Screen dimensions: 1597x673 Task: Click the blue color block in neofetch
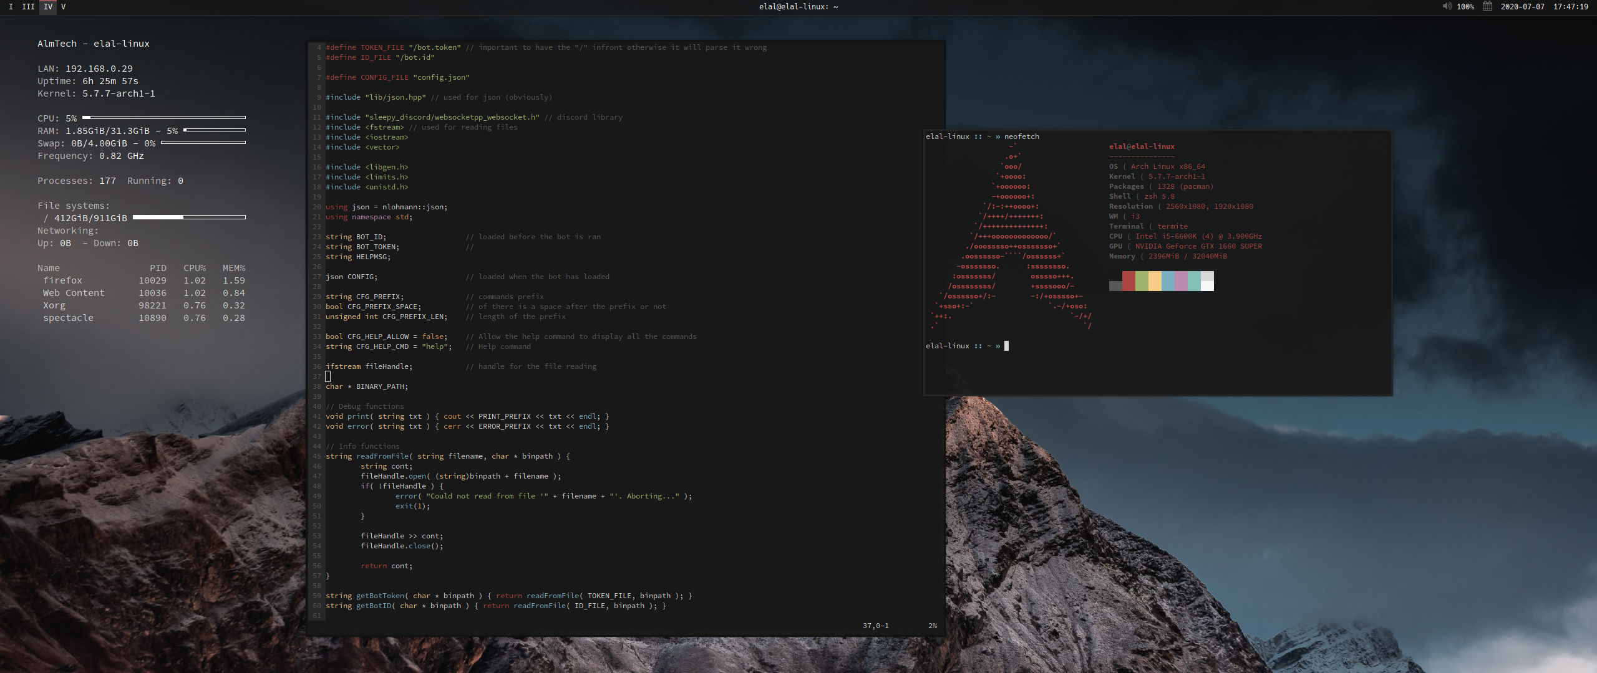tap(1168, 281)
